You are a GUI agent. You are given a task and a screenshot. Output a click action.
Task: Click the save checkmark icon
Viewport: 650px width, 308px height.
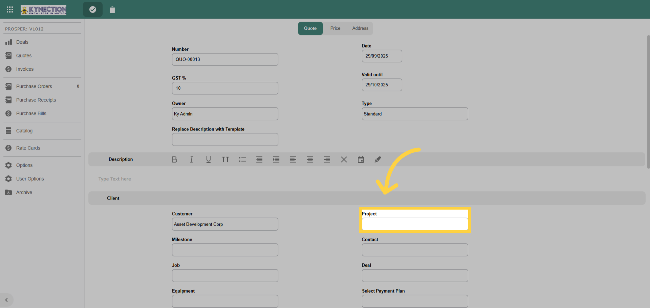93,9
